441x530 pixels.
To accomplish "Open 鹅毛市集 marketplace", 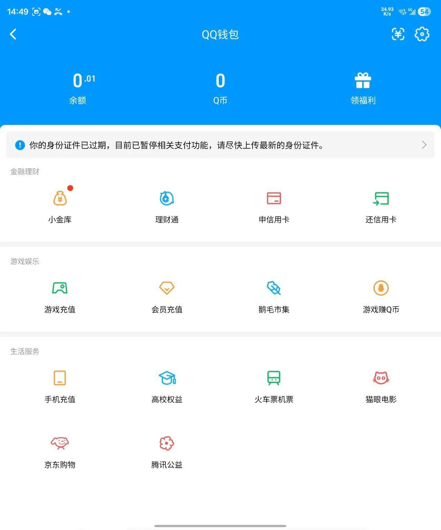I will click(274, 296).
